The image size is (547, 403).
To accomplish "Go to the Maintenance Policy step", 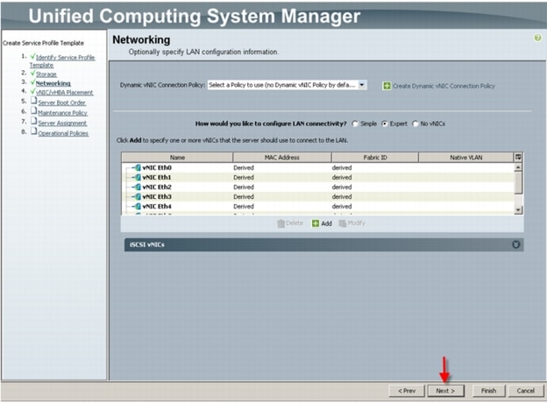I will (x=62, y=113).
